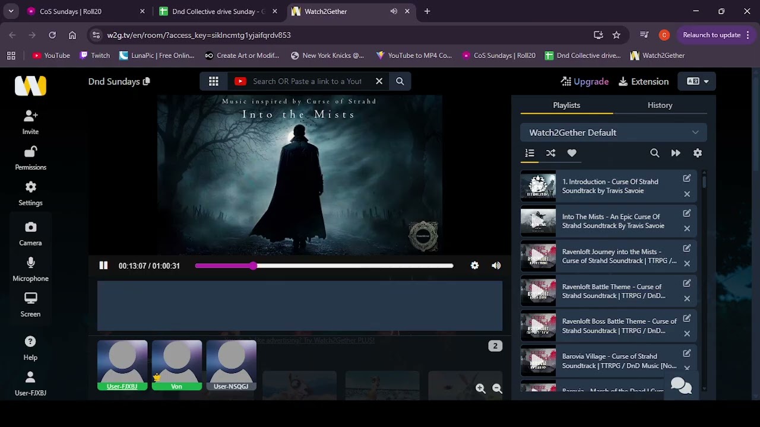Open the Upgrade link
Image resolution: width=760 pixels, height=427 pixels.
pyautogui.click(x=585, y=81)
